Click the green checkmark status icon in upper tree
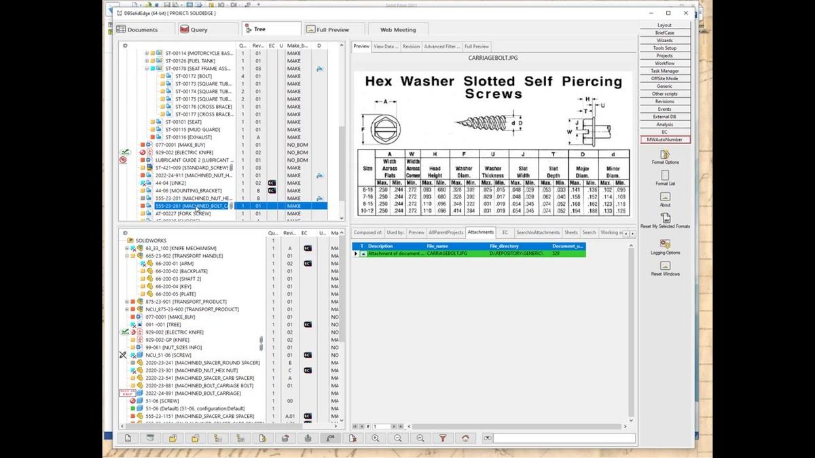Viewport: 815px width, 458px height. [124, 152]
